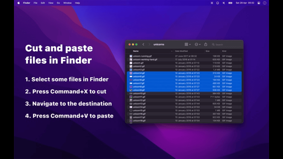Click the file icon of unicorn2.gif

click(131, 66)
